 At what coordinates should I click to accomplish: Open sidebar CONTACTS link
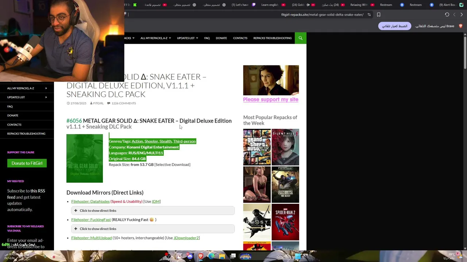(14, 124)
